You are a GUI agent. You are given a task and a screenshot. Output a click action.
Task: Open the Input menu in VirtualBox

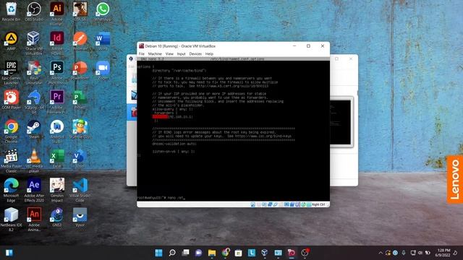point(181,54)
